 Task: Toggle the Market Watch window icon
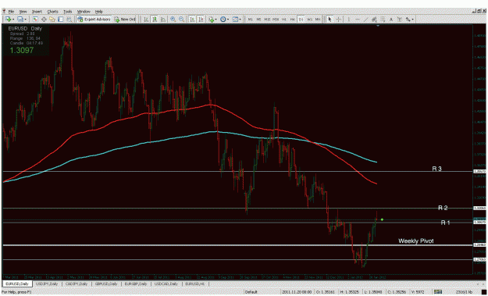tap(35, 20)
